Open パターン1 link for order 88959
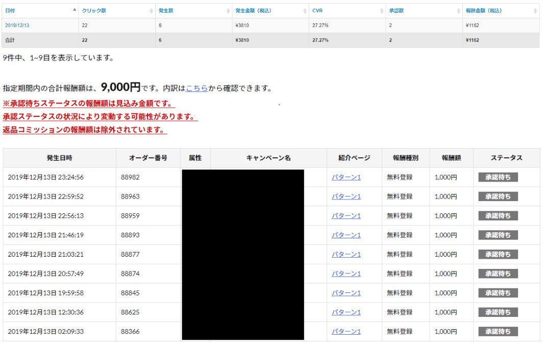Viewport: 544px width, 347px height. click(346, 216)
